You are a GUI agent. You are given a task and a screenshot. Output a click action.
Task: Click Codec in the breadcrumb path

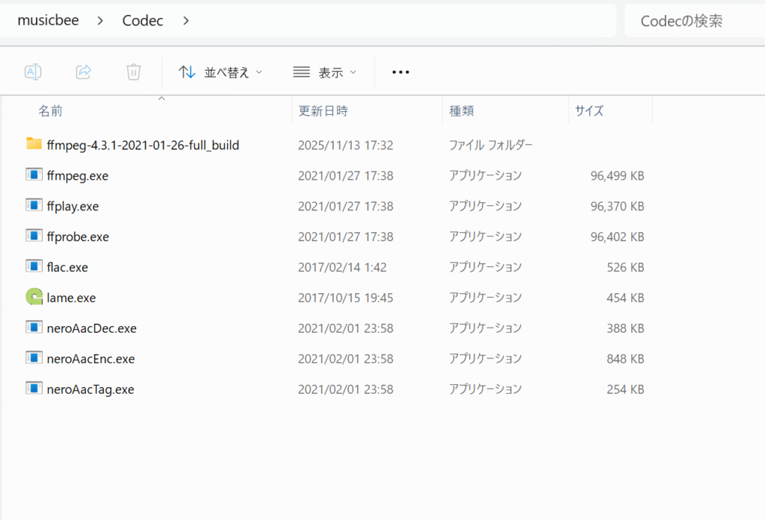[x=143, y=21]
